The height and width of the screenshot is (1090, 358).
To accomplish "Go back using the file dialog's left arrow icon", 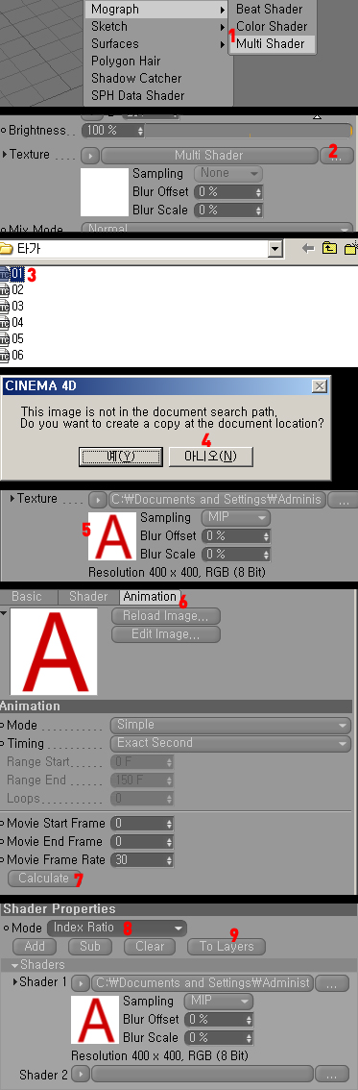I will coord(309,249).
